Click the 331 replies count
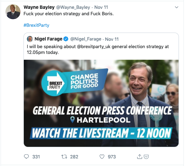The width and height of the screenshot is (185, 166). pos(36,157)
